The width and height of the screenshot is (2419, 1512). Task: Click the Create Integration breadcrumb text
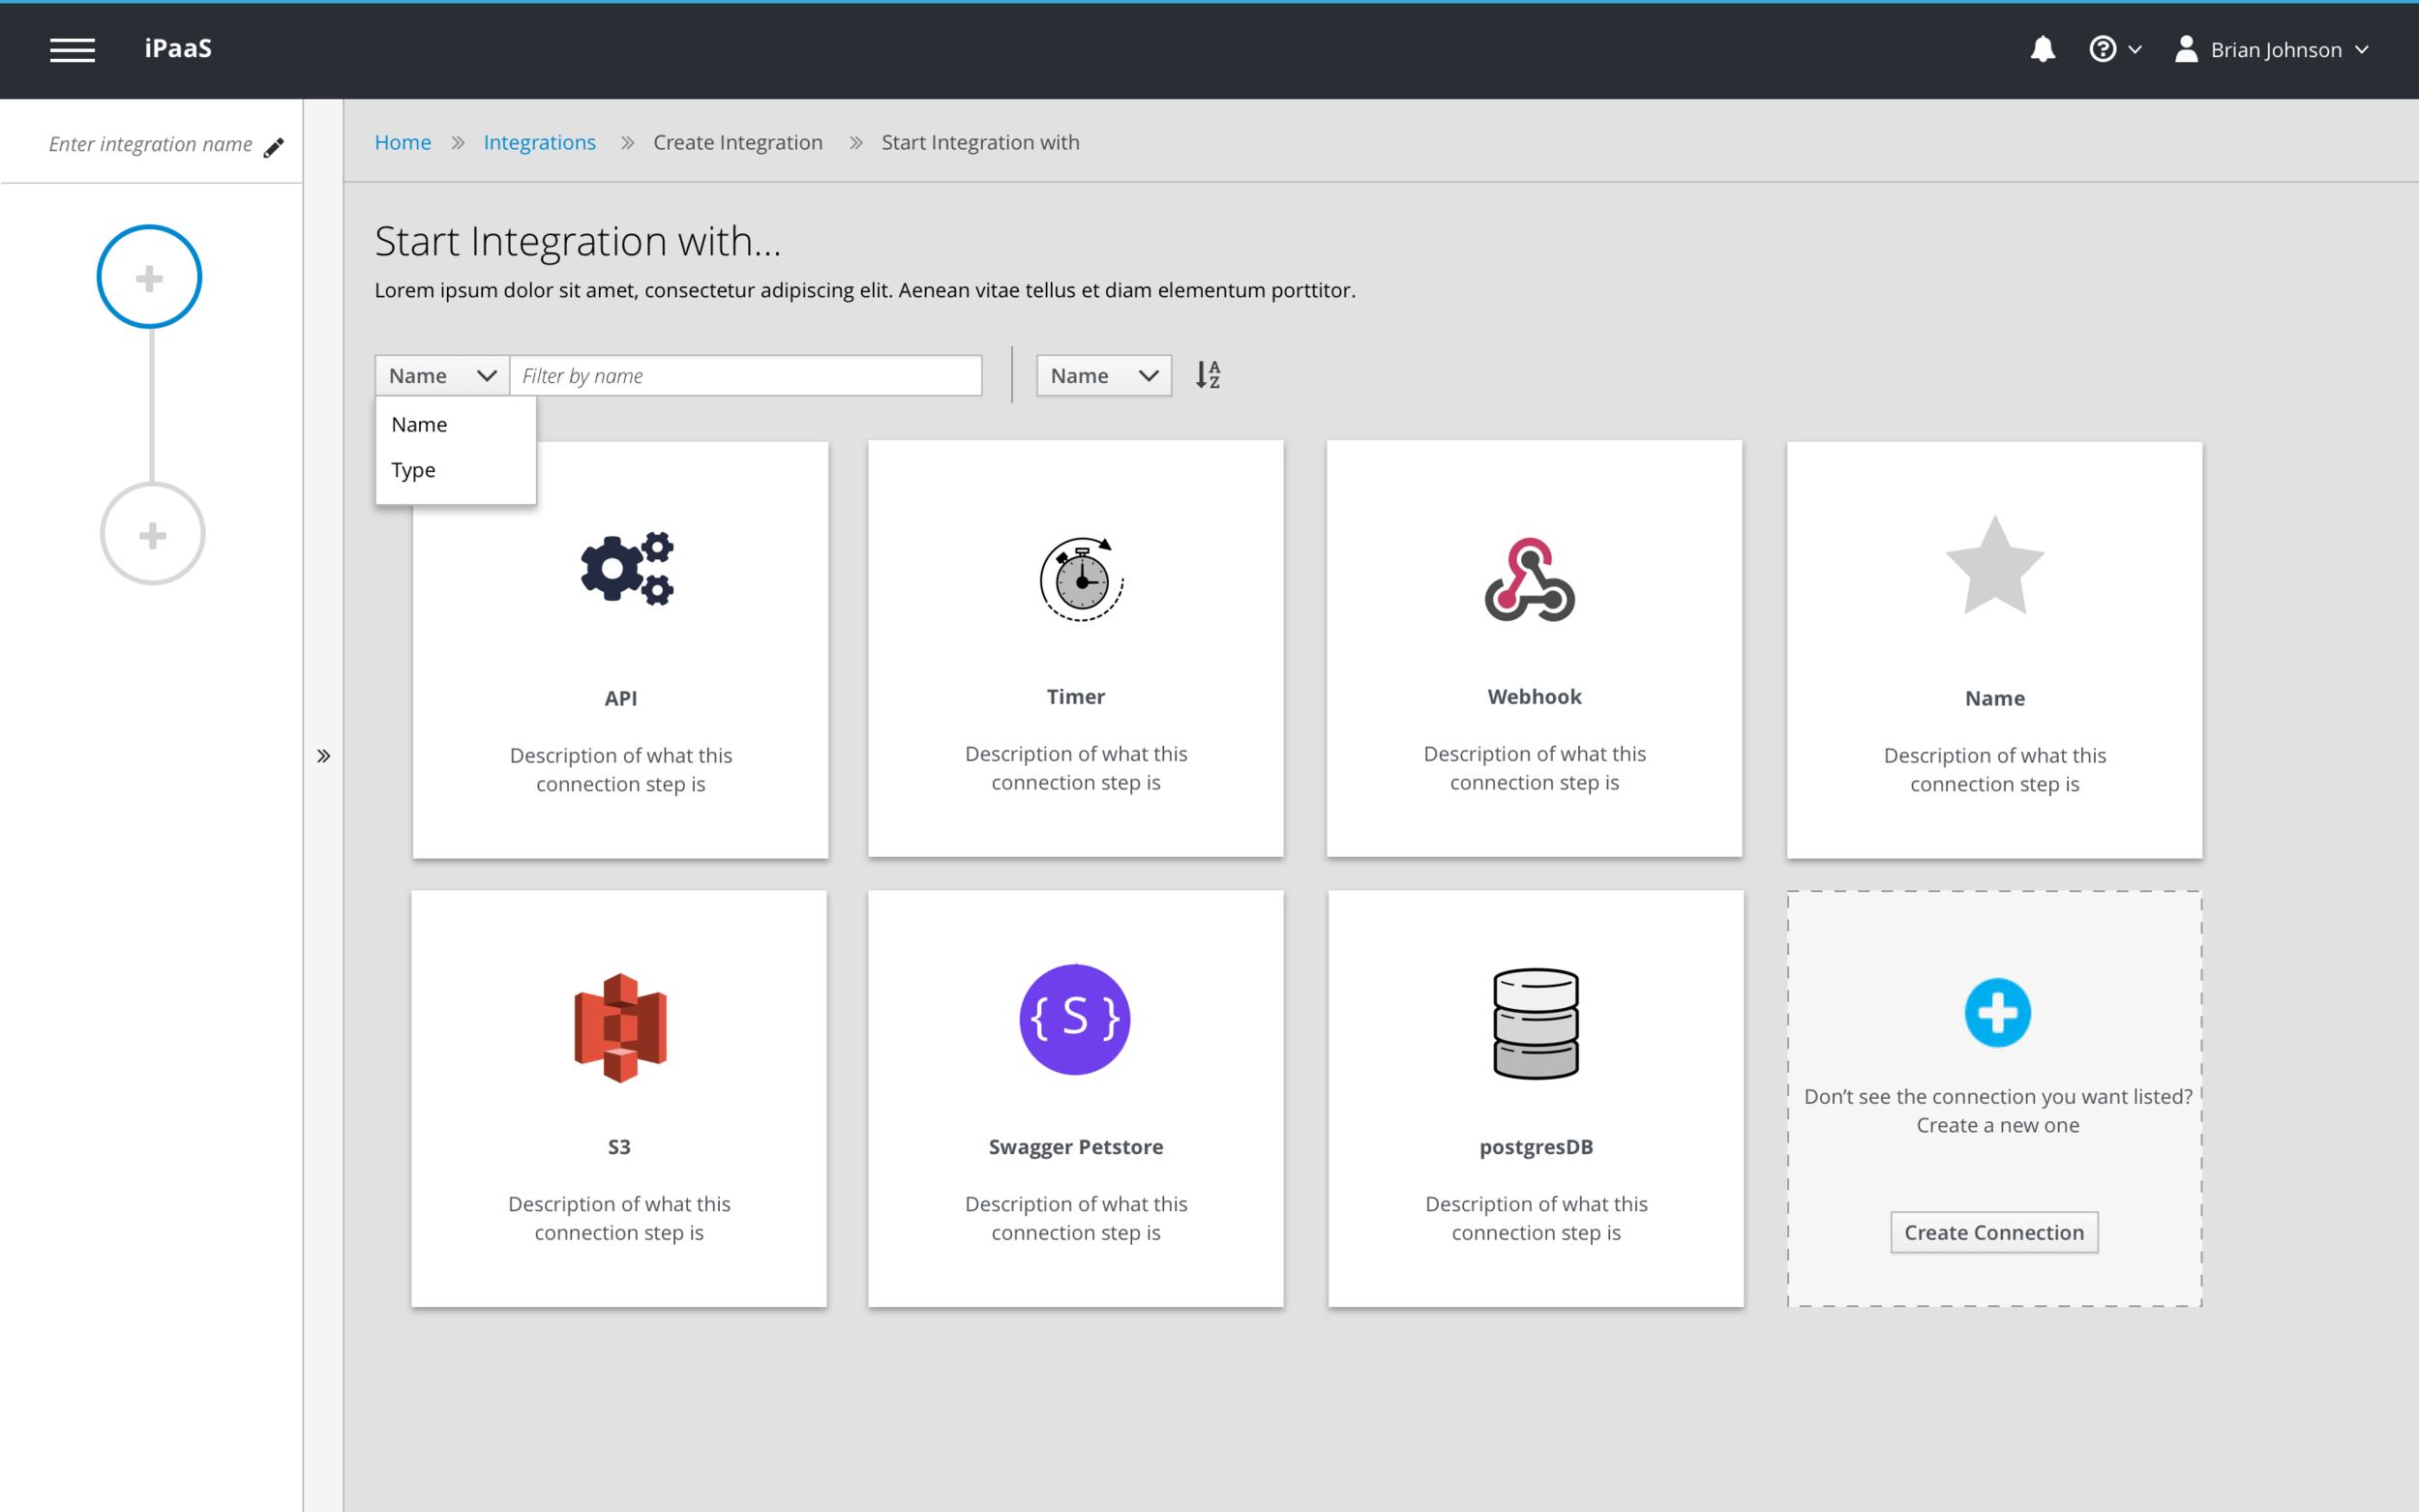(738, 142)
